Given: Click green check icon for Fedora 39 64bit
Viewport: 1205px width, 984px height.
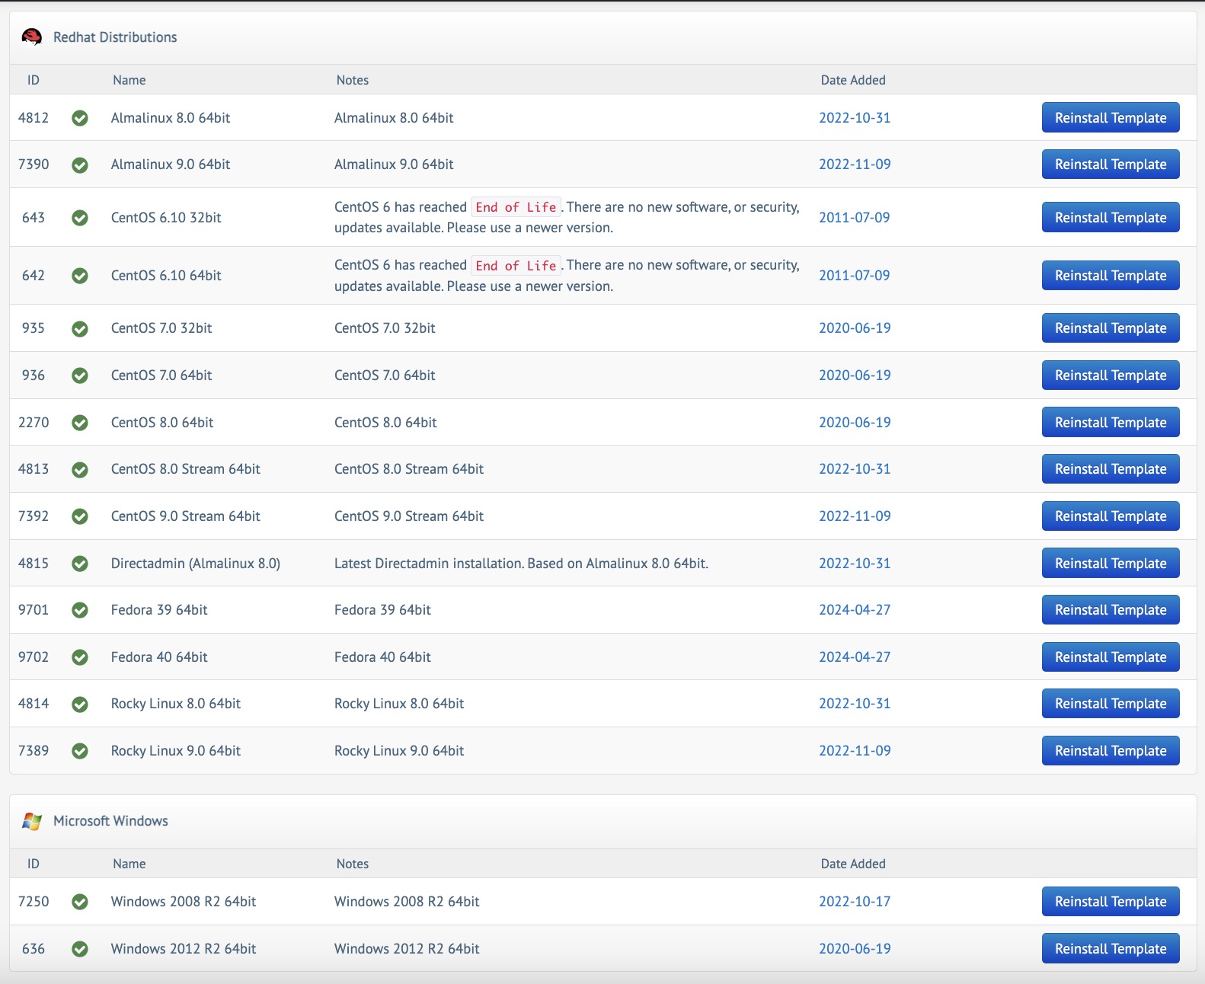Looking at the screenshot, I should click(80, 610).
